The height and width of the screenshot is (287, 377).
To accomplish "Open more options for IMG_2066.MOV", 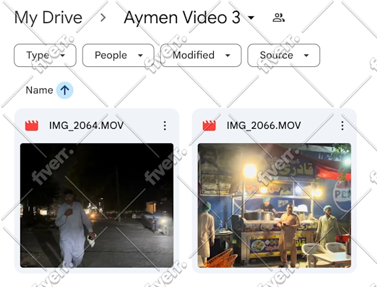I will pos(343,126).
